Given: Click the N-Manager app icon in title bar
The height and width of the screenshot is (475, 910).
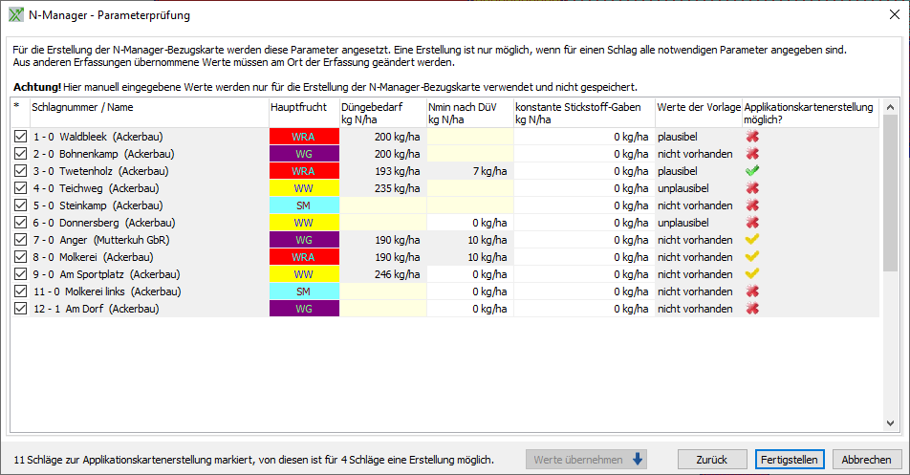Looking at the screenshot, I should [x=15, y=15].
